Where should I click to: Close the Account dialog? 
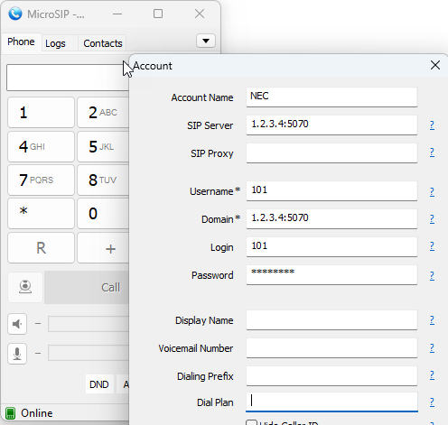[435, 65]
